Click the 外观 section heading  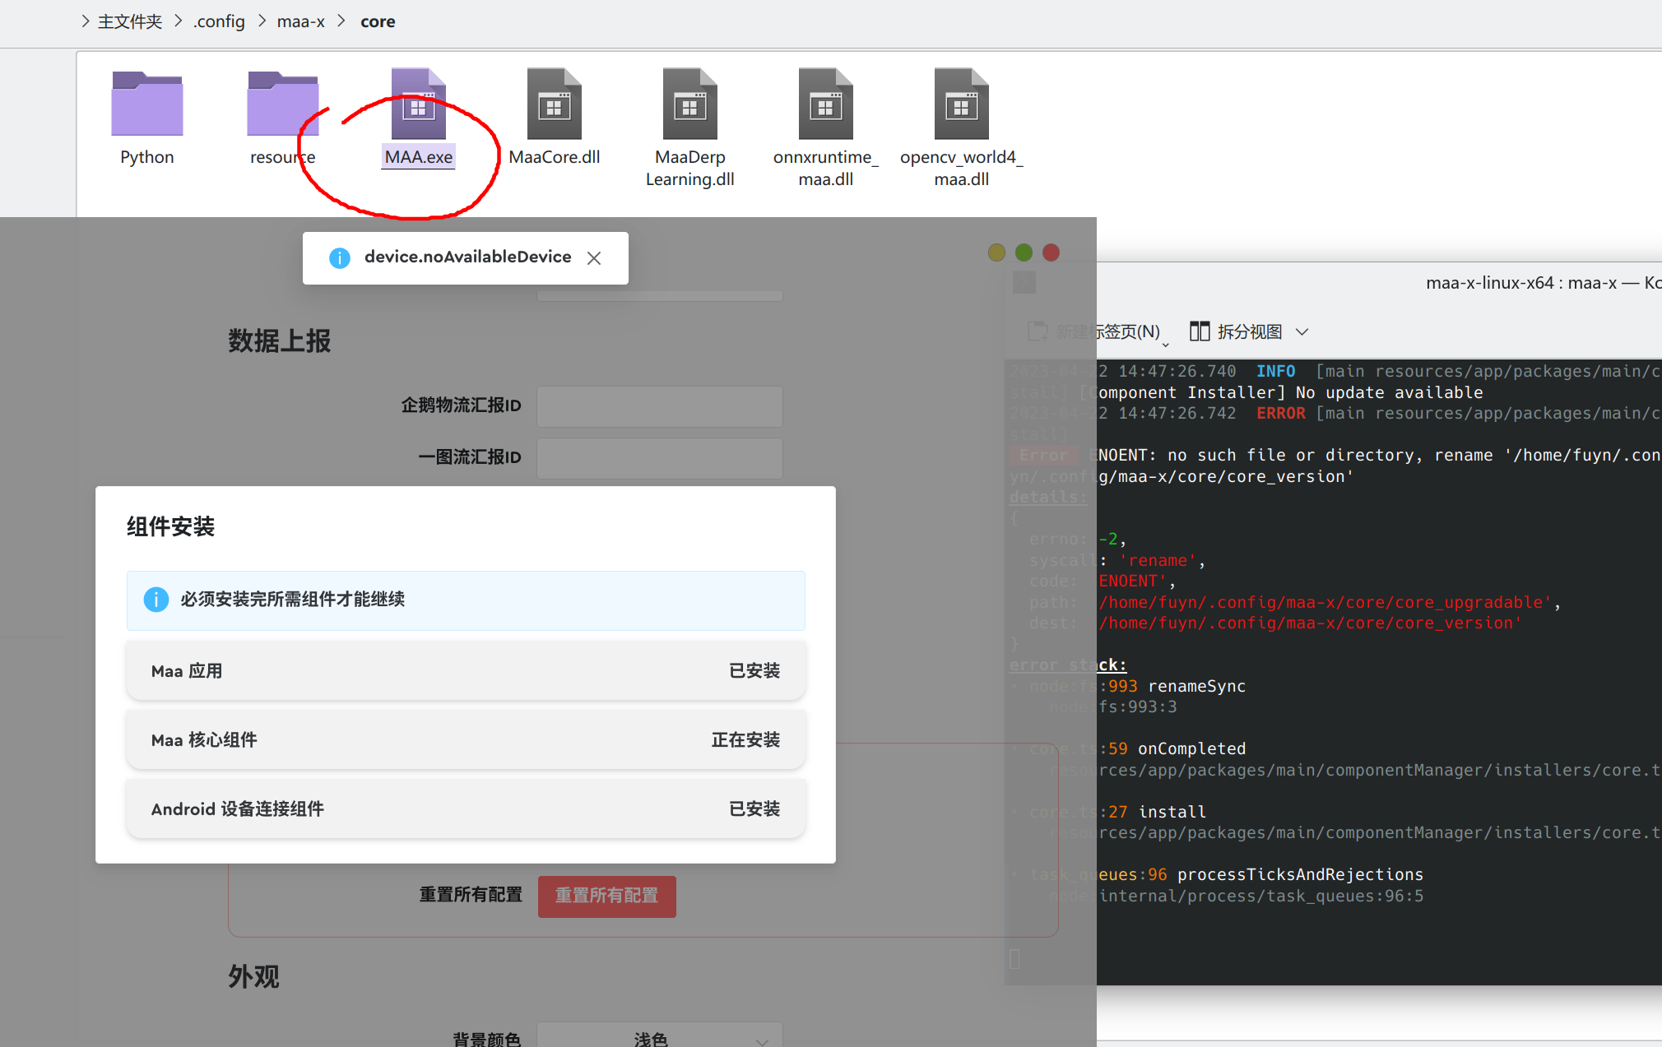(254, 976)
